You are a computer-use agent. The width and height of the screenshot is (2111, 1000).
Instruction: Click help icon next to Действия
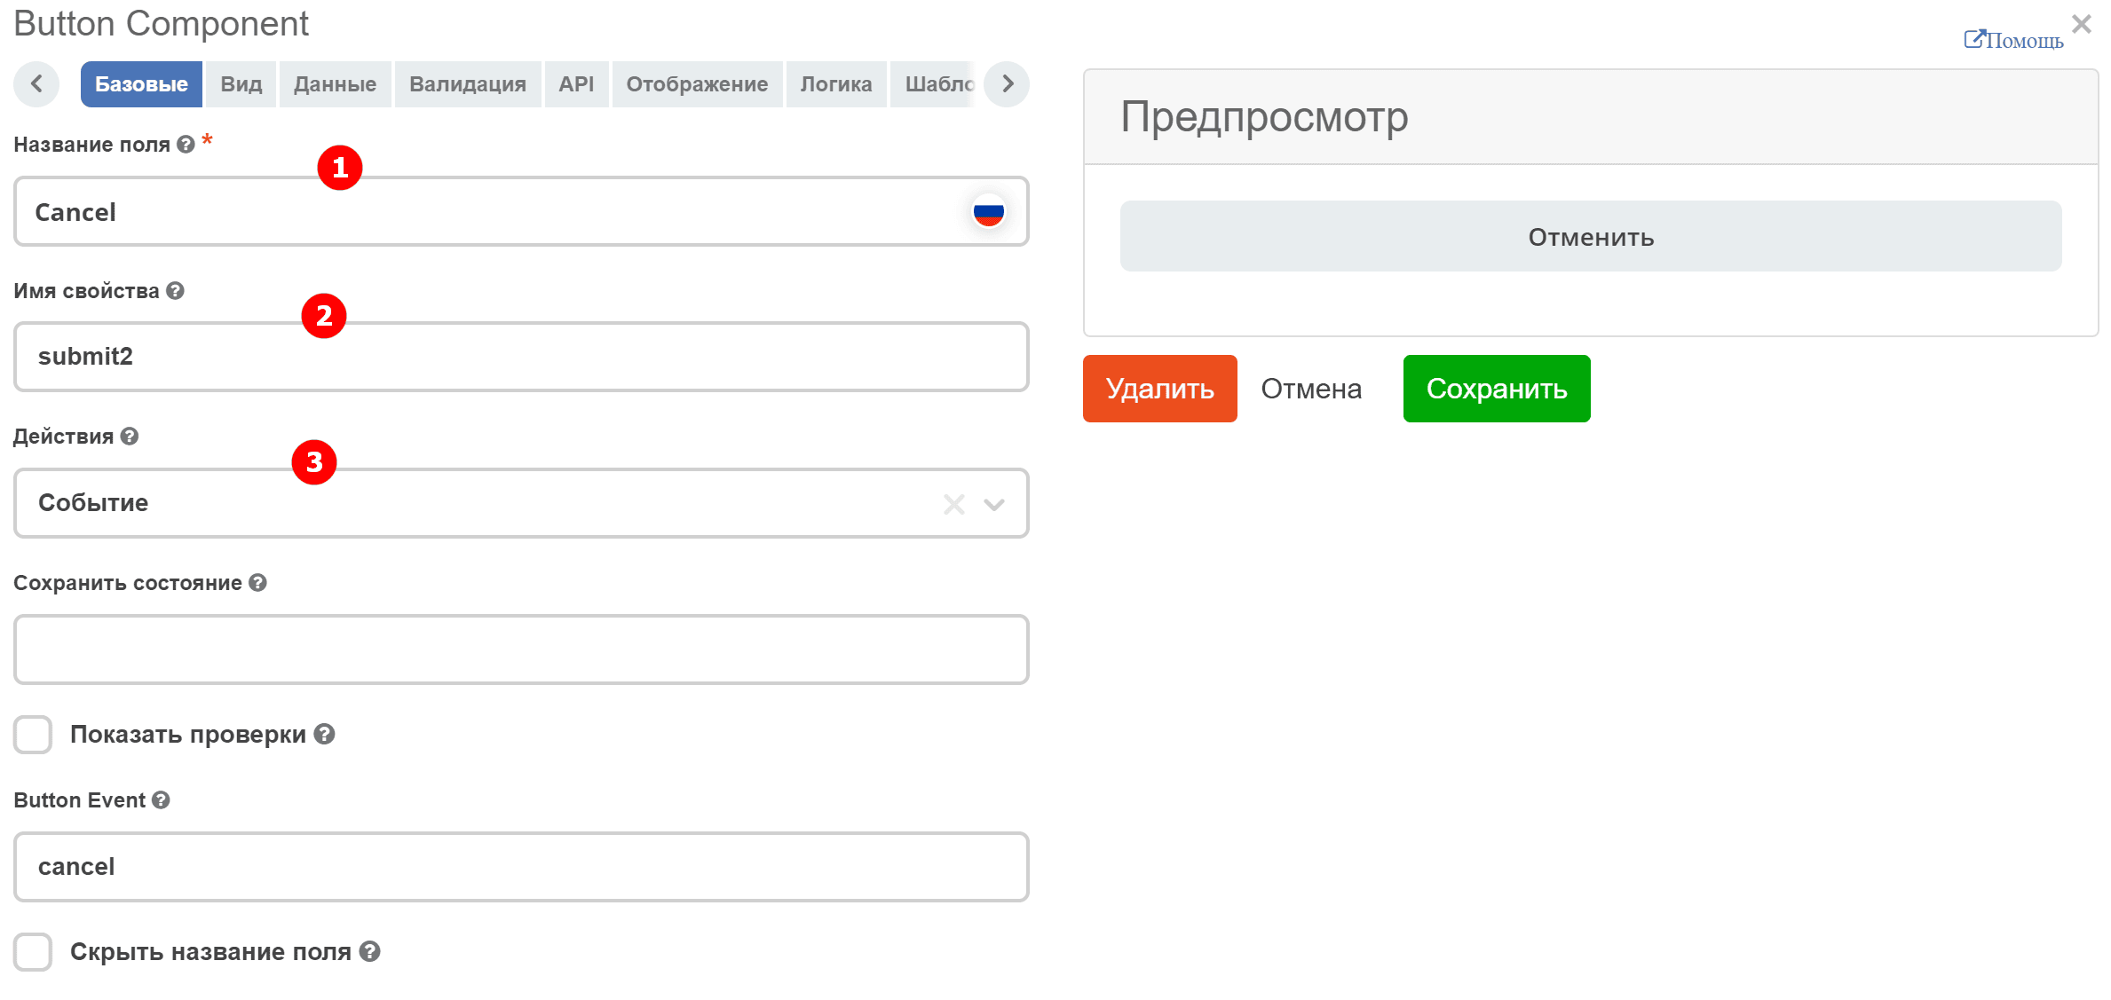(x=130, y=437)
